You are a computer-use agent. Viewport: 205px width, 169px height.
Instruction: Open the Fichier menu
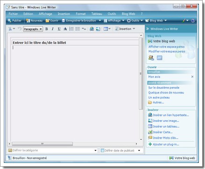(x=13, y=14)
